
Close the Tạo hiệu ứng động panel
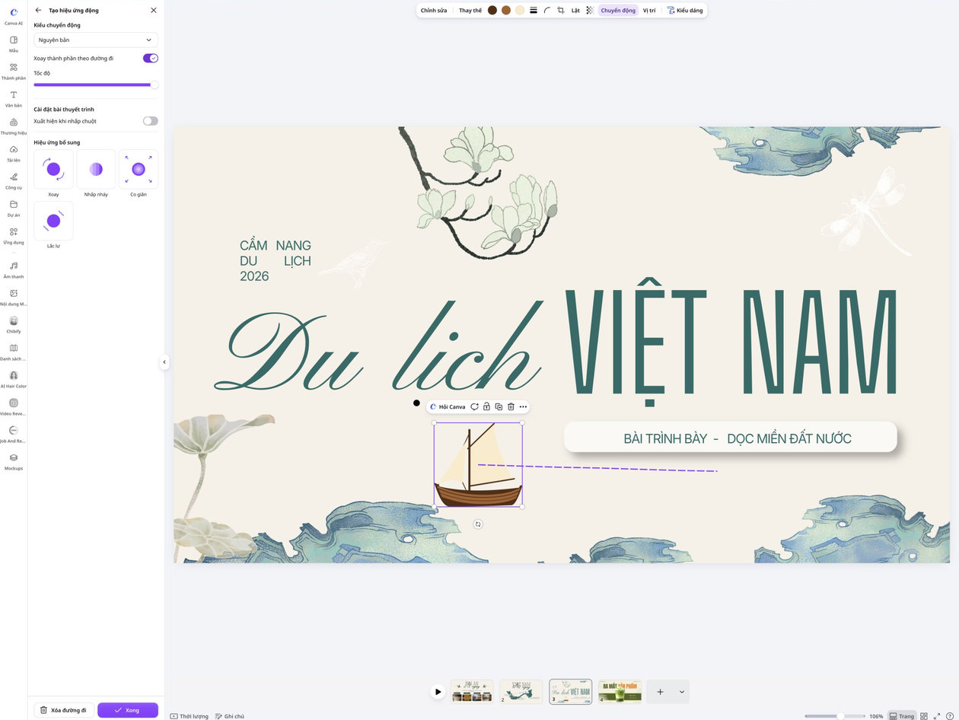154,10
